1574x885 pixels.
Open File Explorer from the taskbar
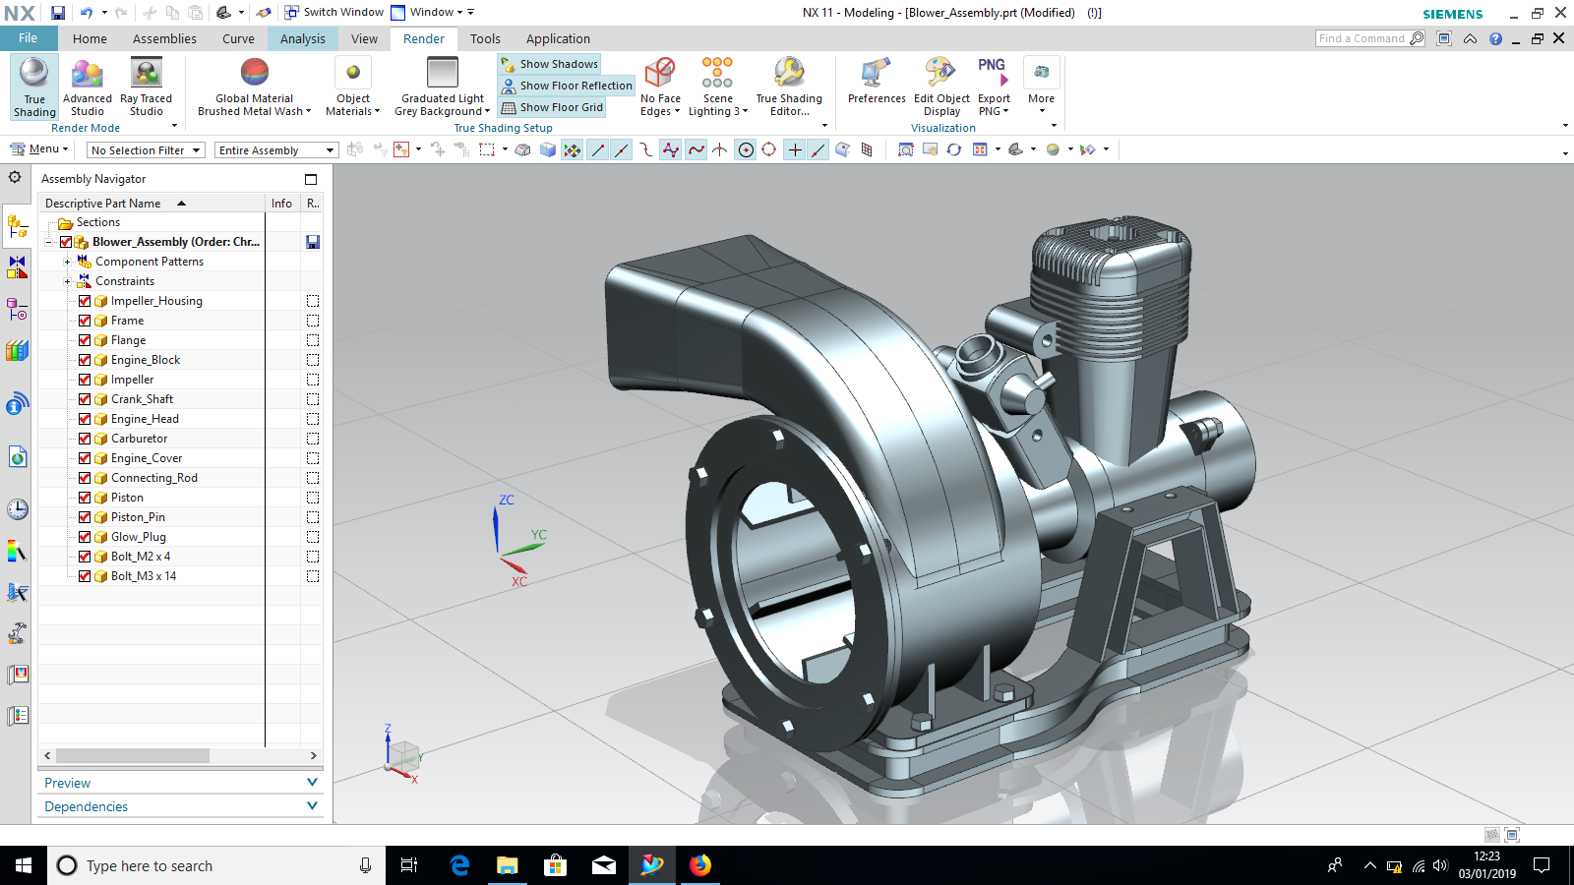[507, 865]
